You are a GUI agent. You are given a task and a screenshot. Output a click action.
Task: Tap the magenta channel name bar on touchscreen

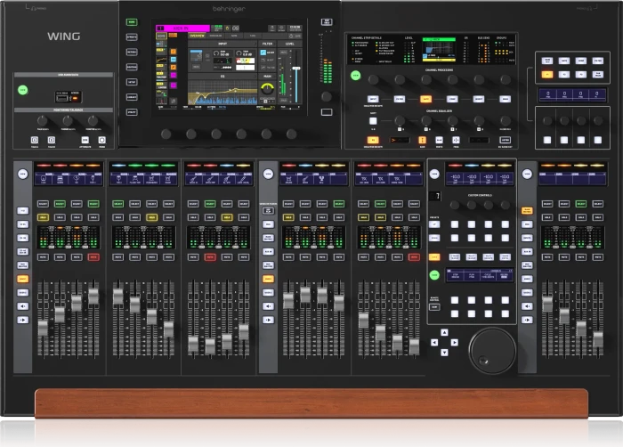click(x=182, y=28)
